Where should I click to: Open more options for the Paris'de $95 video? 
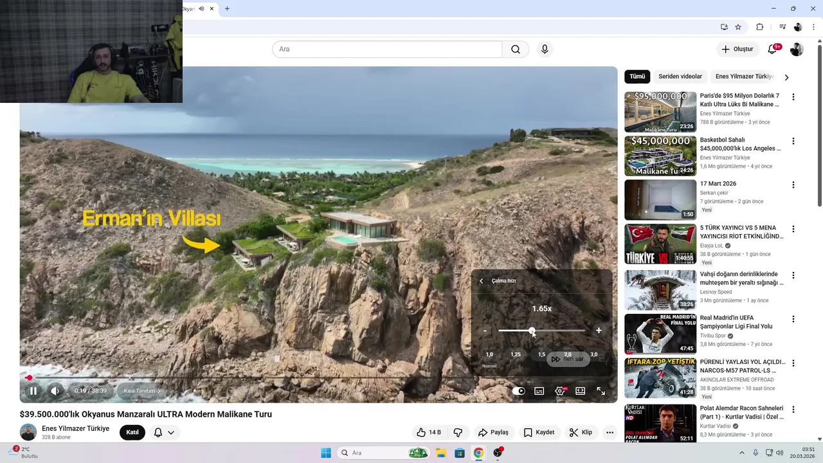793,97
